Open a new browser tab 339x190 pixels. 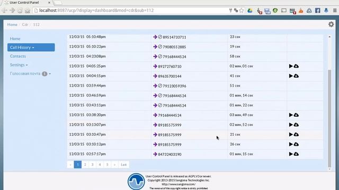[x=58, y=3]
